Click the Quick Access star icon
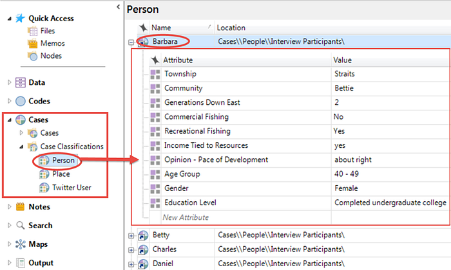 click(x=20, y=19)
